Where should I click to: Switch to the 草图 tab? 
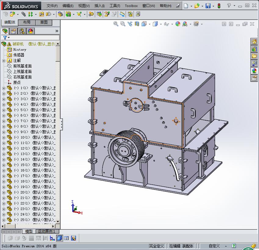pos(44,22)
